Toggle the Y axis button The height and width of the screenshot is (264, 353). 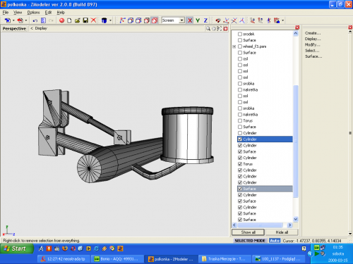(x=198, y=20)
